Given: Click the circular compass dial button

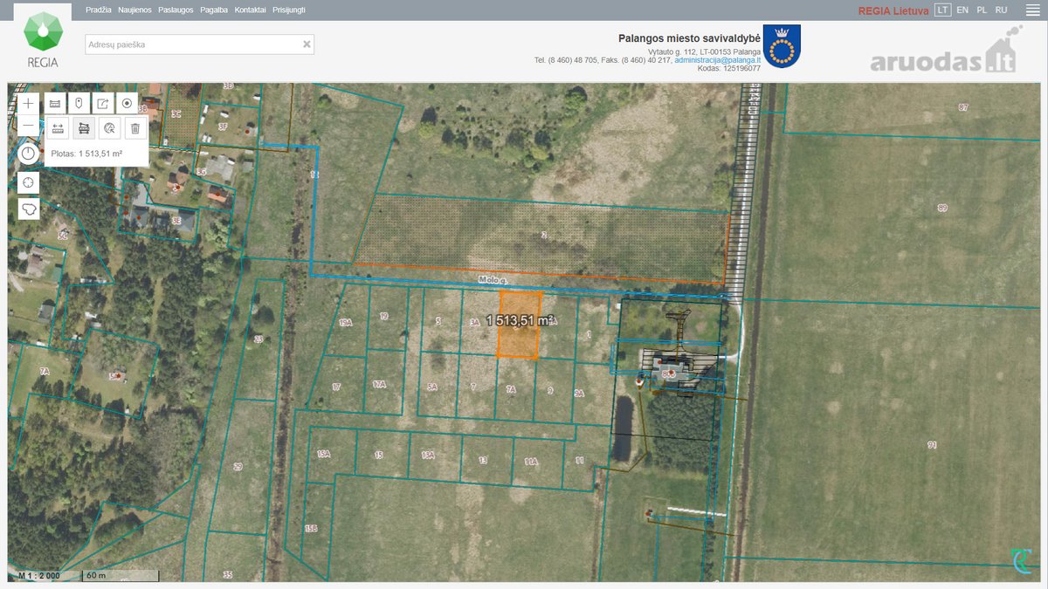Looking at the screenshot, I should (29, 154).
